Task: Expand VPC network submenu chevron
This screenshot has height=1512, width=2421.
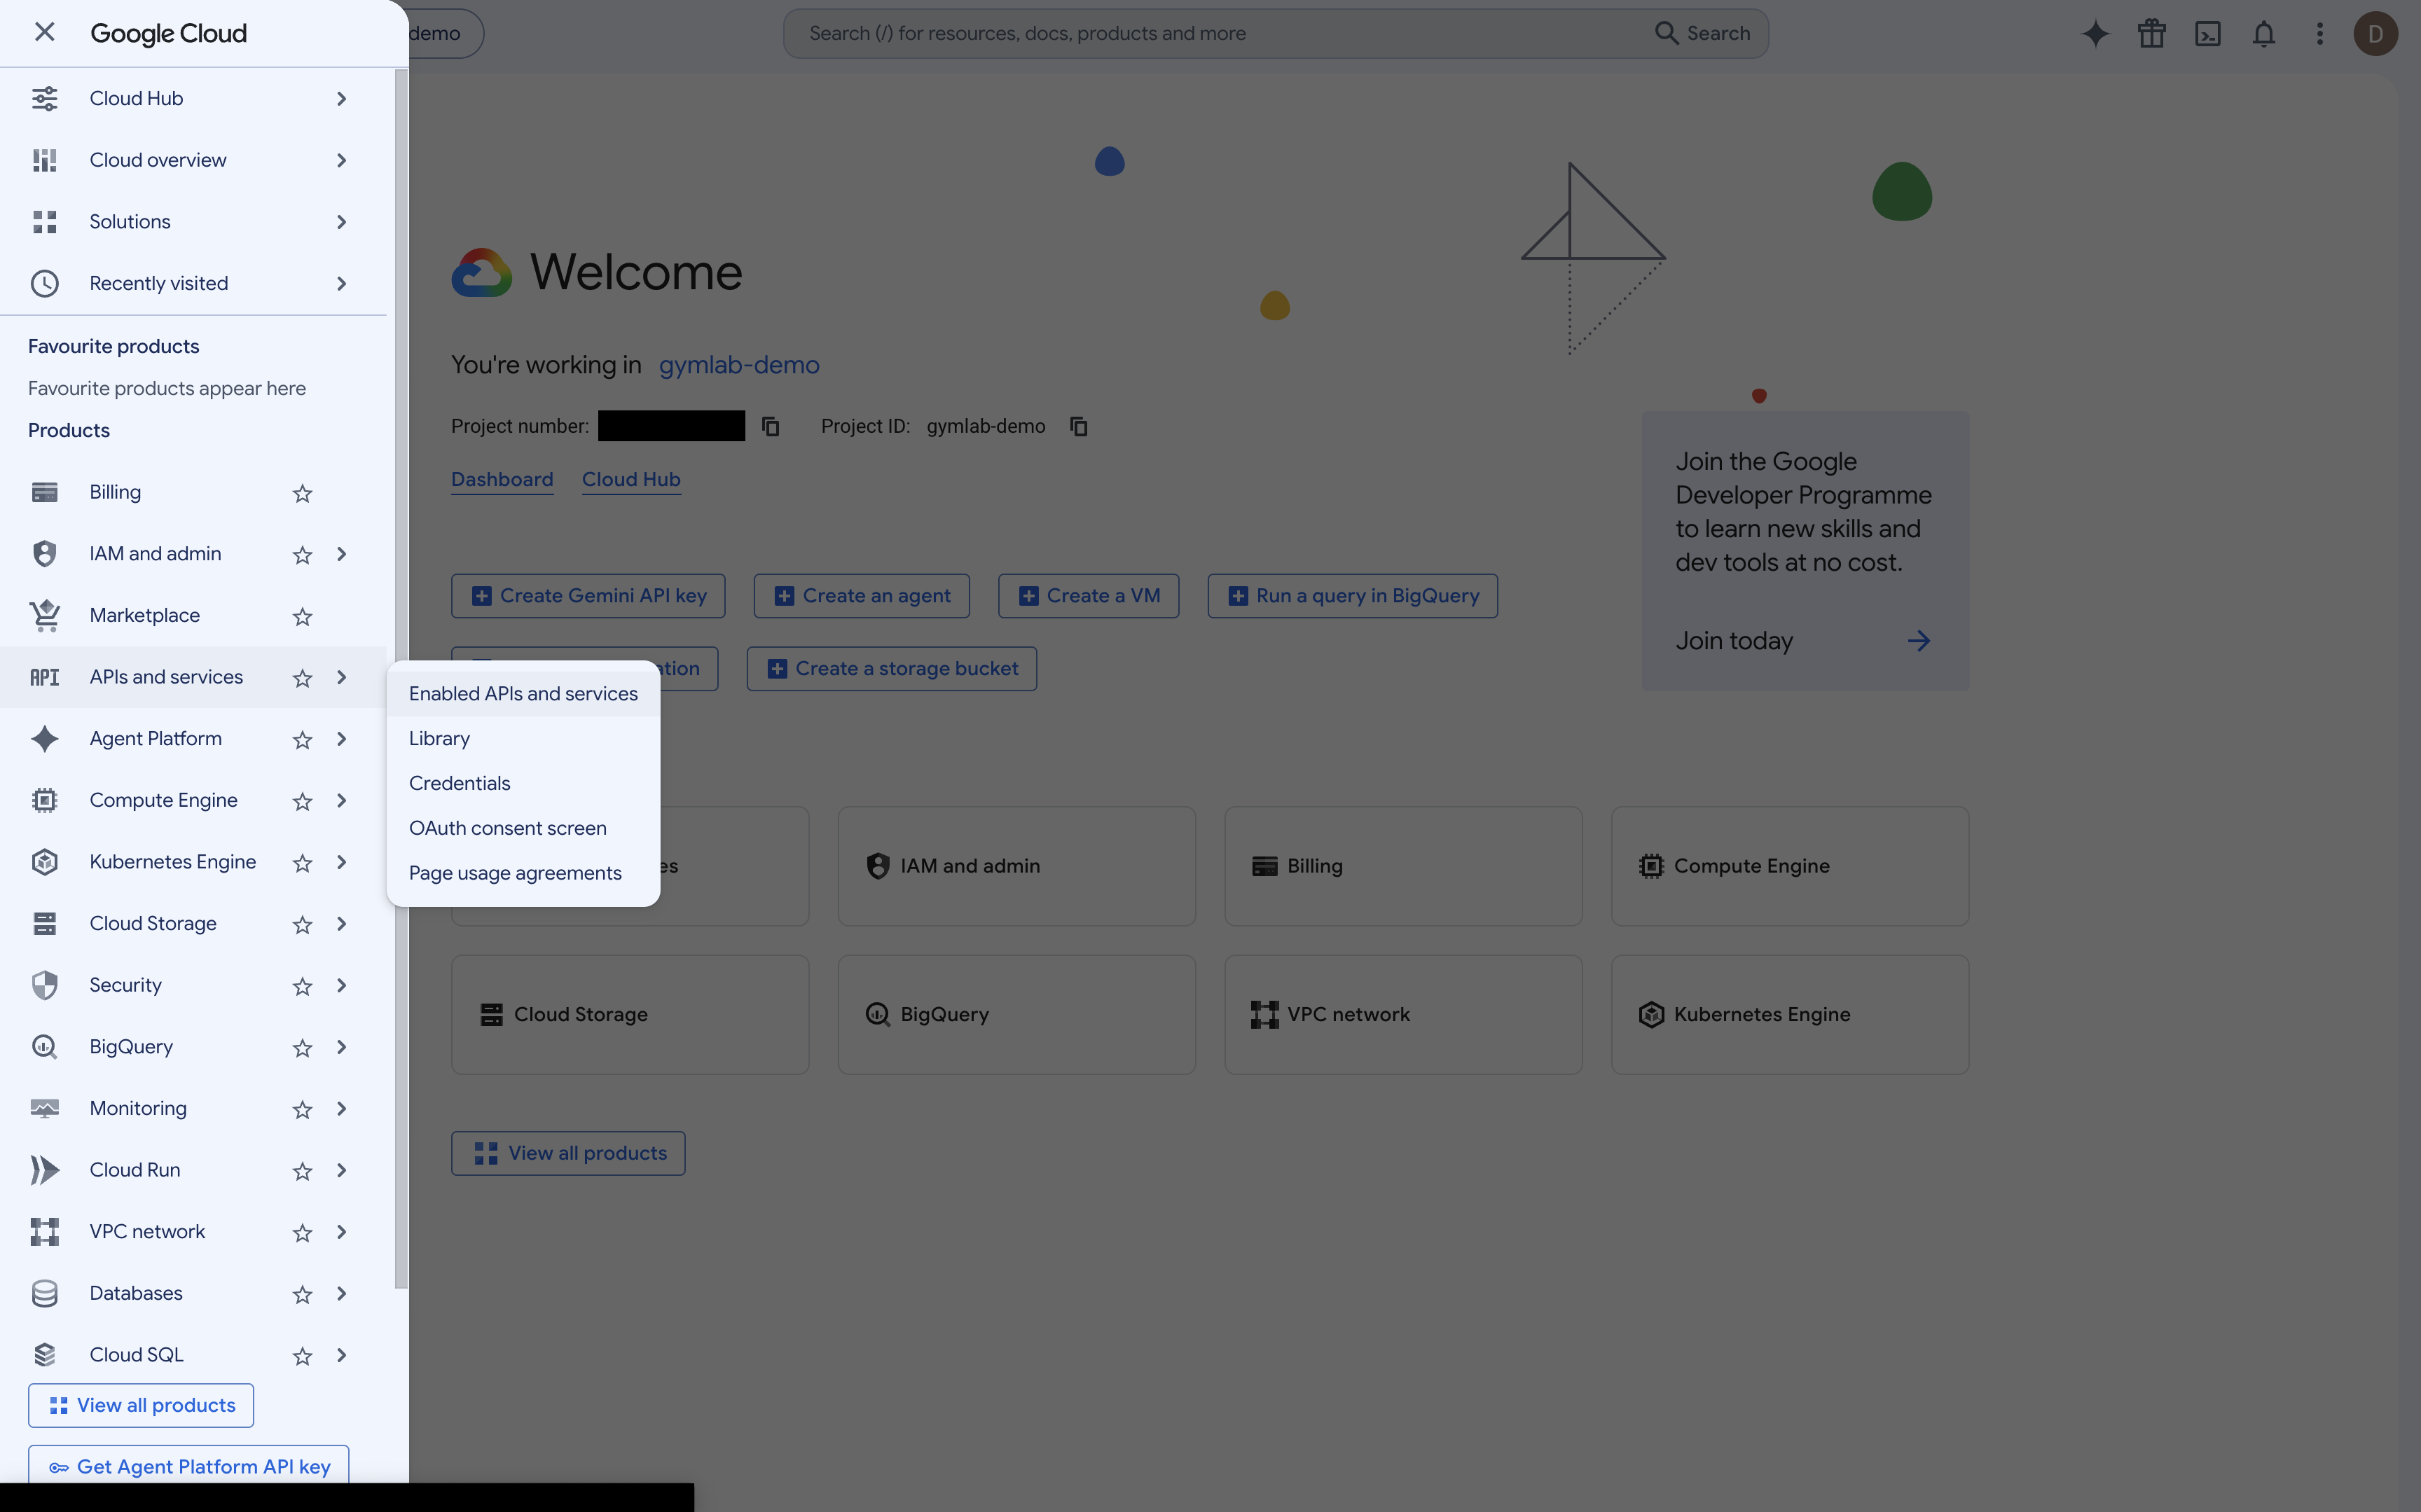Action: (x=341, y=1232)
